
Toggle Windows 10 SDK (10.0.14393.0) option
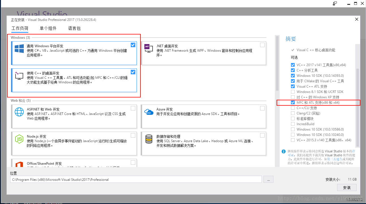[293, 76]
